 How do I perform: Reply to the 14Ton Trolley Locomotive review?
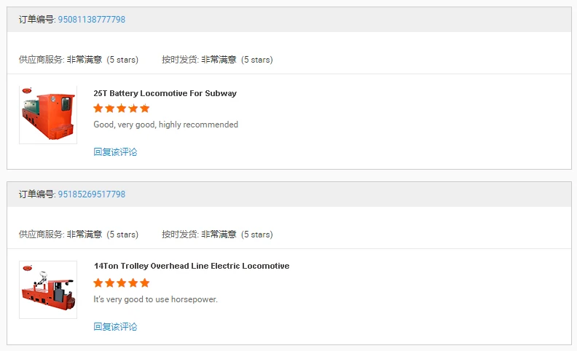pyautogui.click(x=115, y=327)
